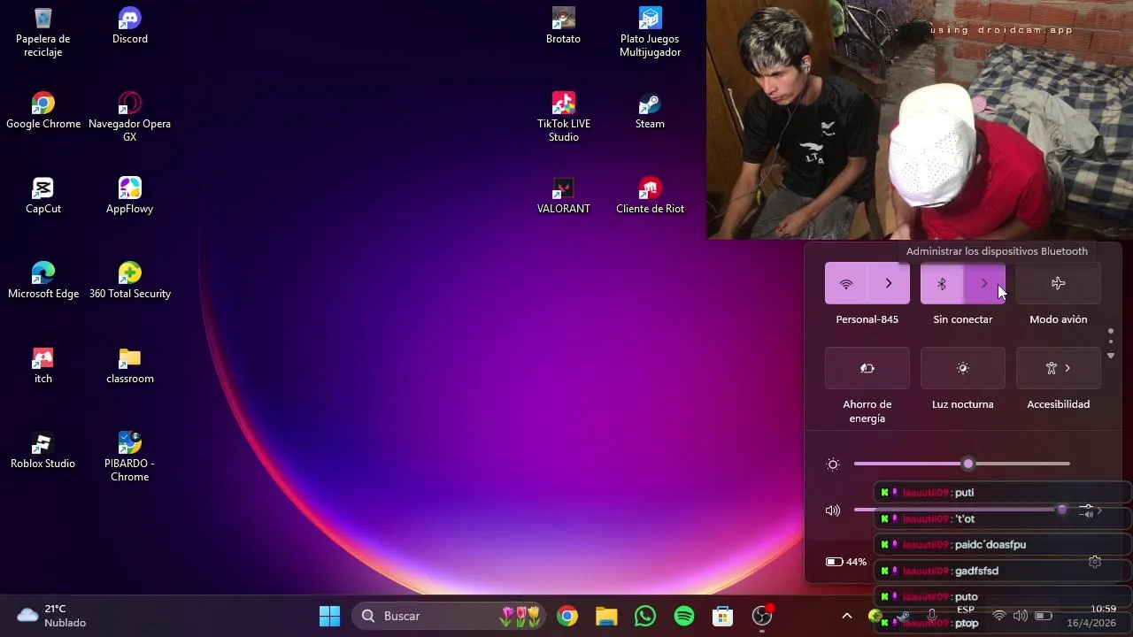Click the microphone tray icon
Viewport: 1133px width, 637px height.
931,616
